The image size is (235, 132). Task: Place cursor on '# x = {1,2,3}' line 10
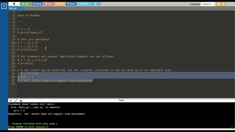coord(28,43)
